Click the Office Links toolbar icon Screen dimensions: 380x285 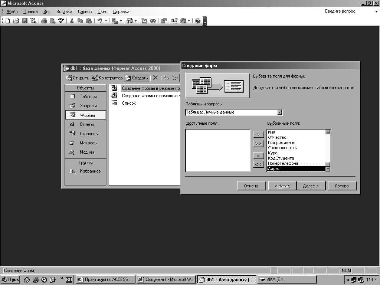point(114,21)
